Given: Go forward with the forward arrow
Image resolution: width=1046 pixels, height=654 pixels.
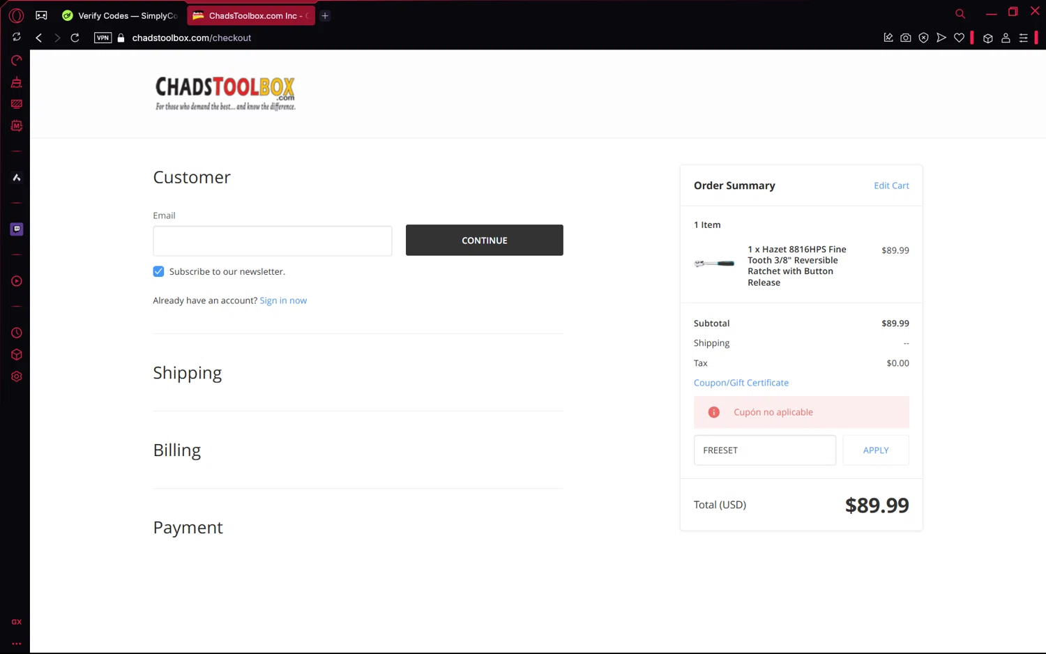Looking at the screenshot, I should point(57,38).
